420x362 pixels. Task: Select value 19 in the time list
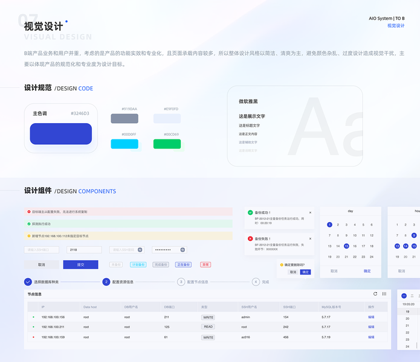tap(407, 312)
